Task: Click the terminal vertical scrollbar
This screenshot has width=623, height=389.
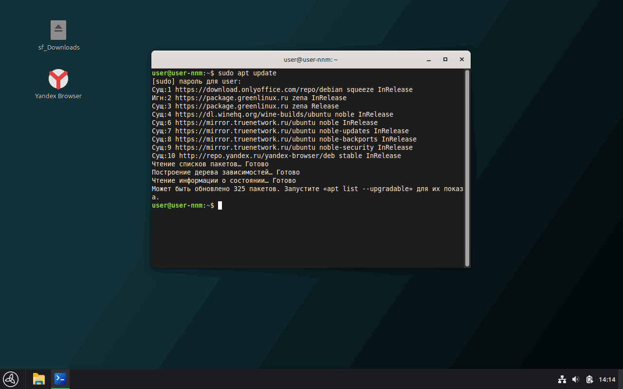Action: coord(467,168)
